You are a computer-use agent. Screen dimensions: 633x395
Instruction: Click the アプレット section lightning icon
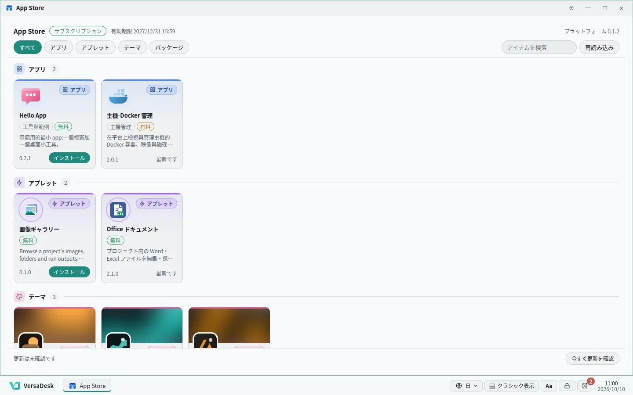coord(19,183)
